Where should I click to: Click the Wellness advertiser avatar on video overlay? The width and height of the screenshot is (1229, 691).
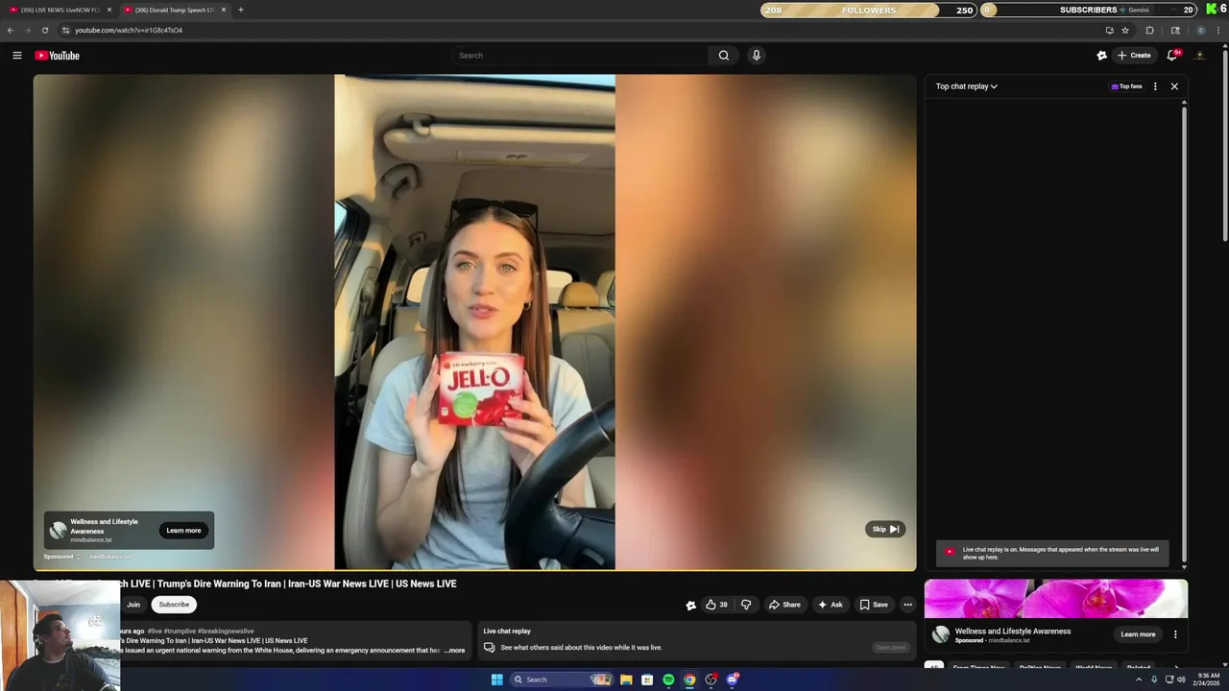point(59,530)
